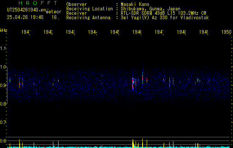Screen dimensions: 233x148
Task: Click the kHz axis unit label
Action: [3, 30]
